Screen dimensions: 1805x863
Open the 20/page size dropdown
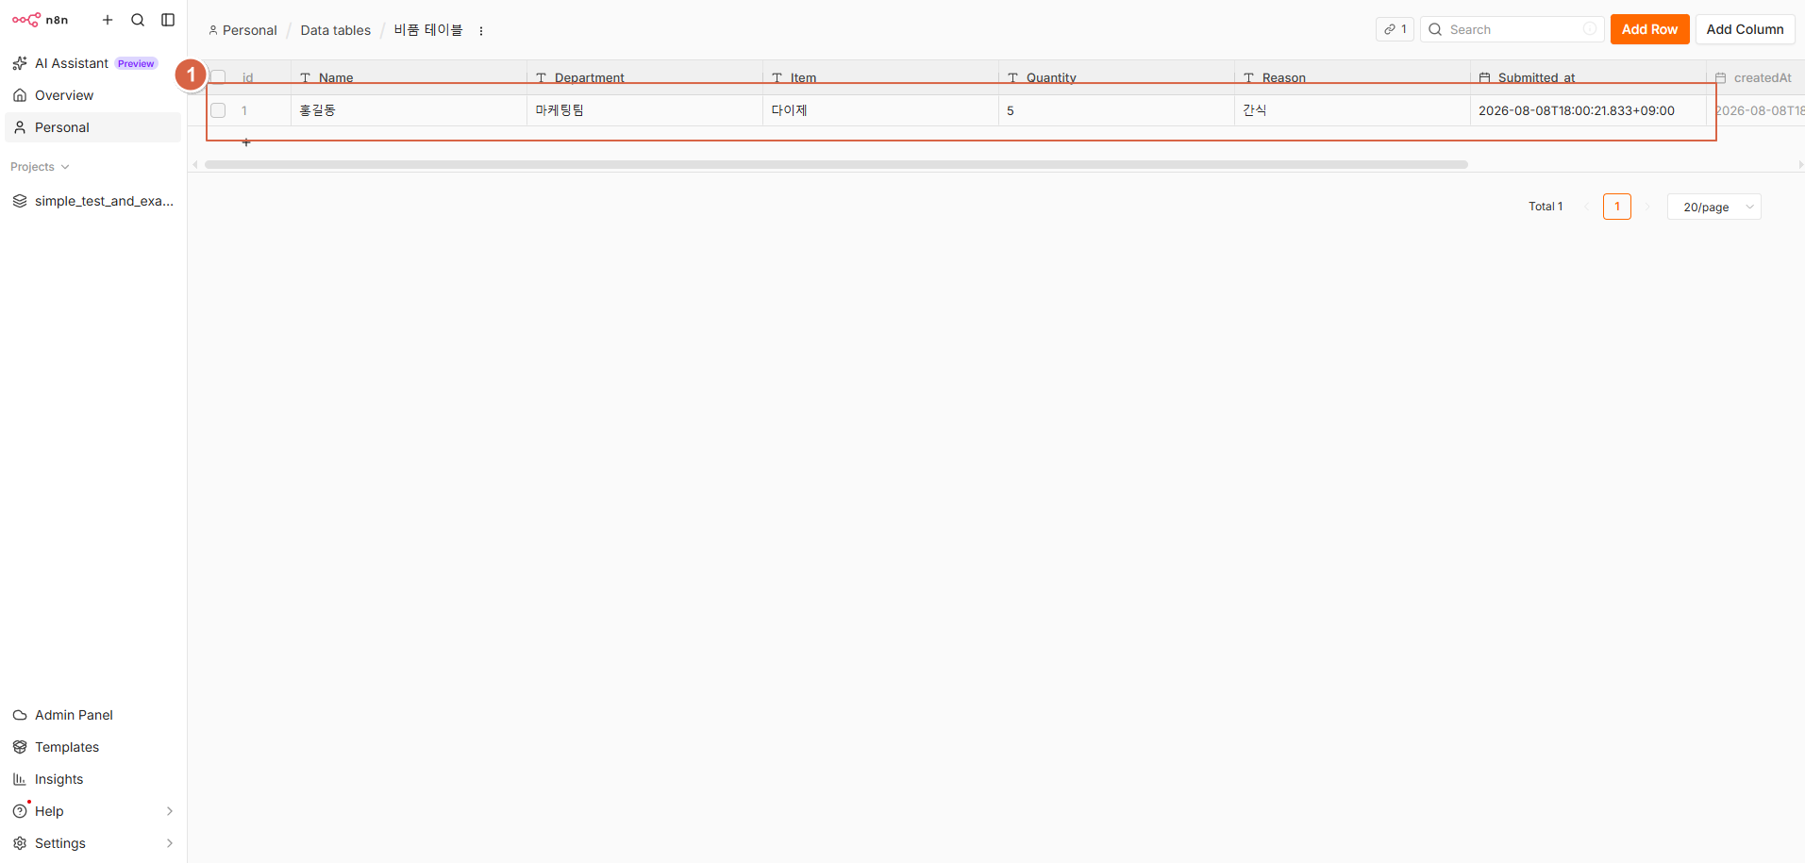tap(1713, 207)
